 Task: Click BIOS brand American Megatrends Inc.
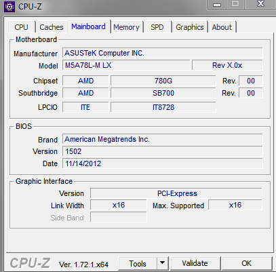click(163, 139)
